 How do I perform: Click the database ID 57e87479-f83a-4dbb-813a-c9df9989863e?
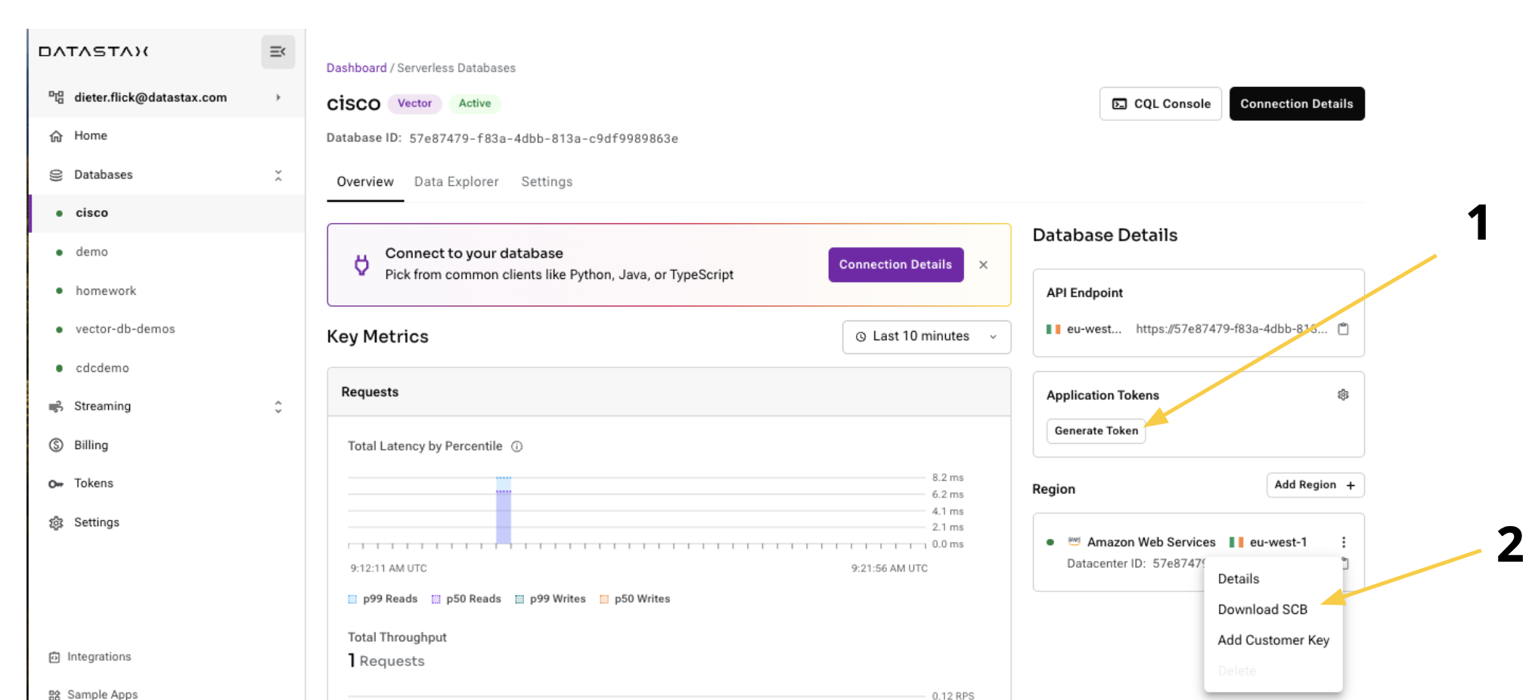click(544, 138)
